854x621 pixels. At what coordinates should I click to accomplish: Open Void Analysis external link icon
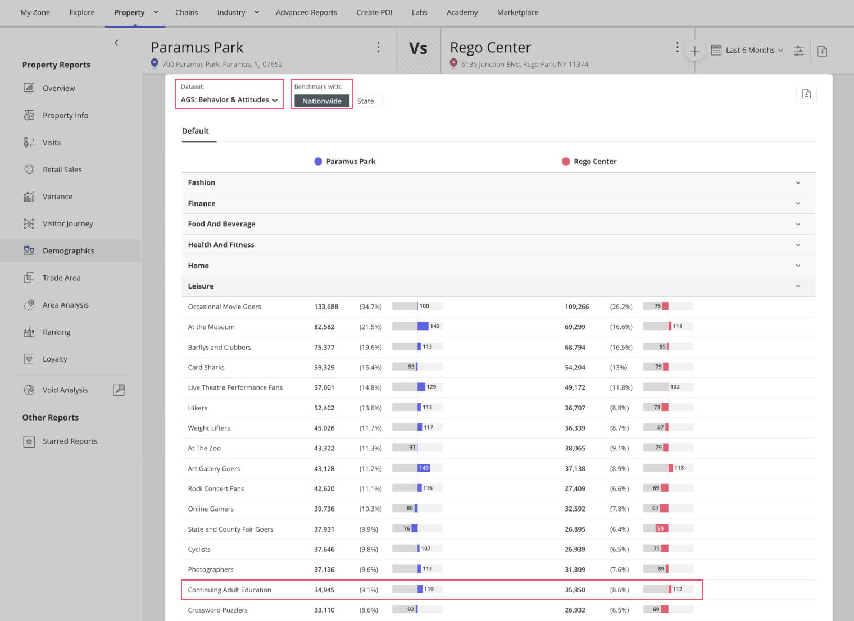coord(119,390)
